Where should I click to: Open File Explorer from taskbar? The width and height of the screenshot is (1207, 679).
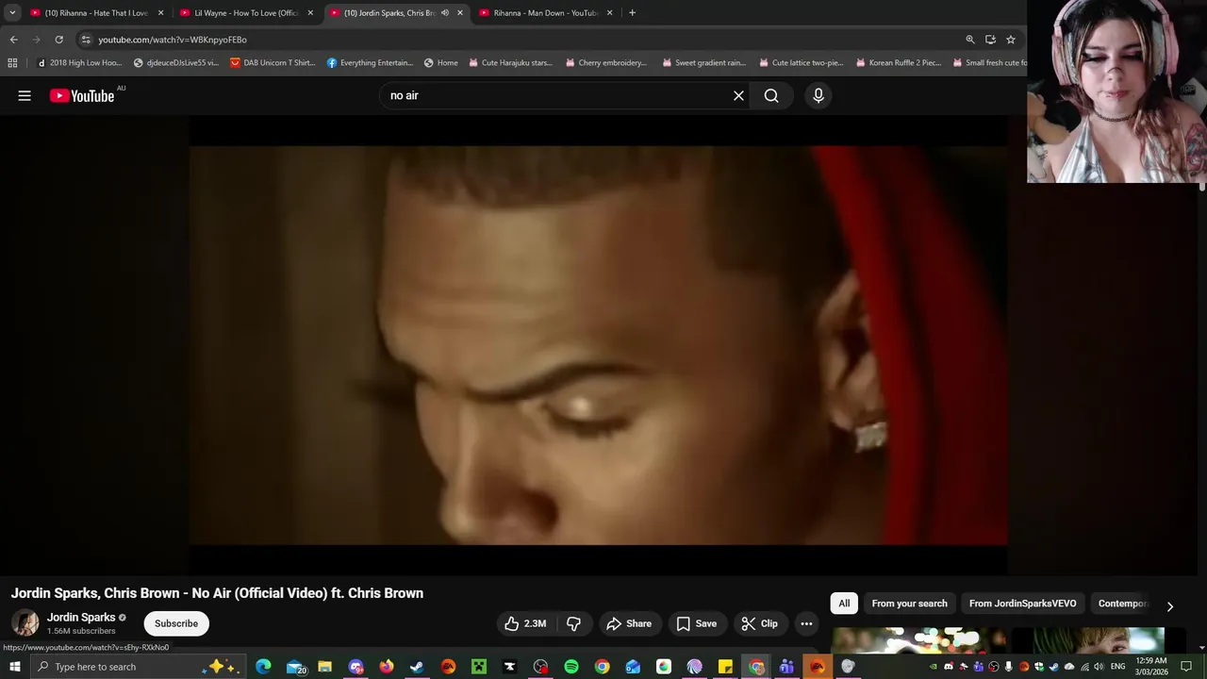[x=324, y=667]
